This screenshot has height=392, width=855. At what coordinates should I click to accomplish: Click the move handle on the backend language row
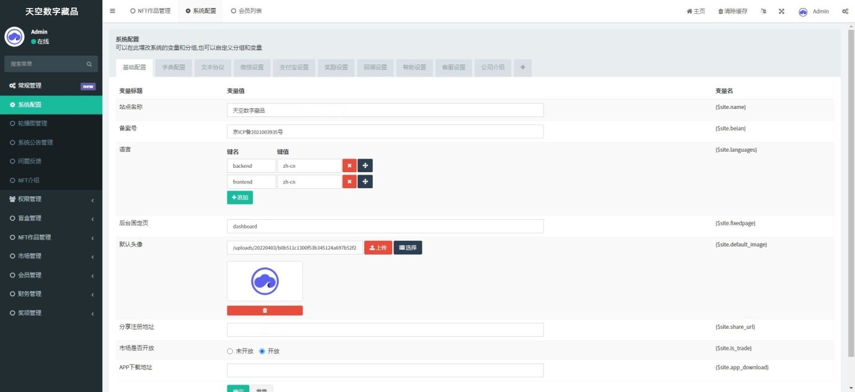click(365, 166)
